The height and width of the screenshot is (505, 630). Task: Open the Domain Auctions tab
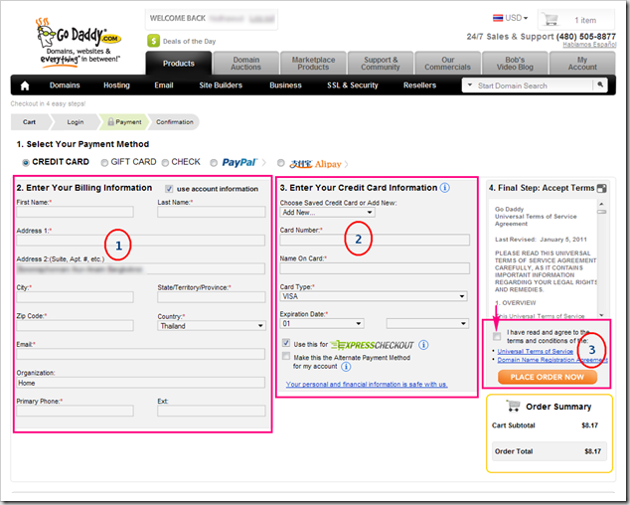[x=245, y=64]
